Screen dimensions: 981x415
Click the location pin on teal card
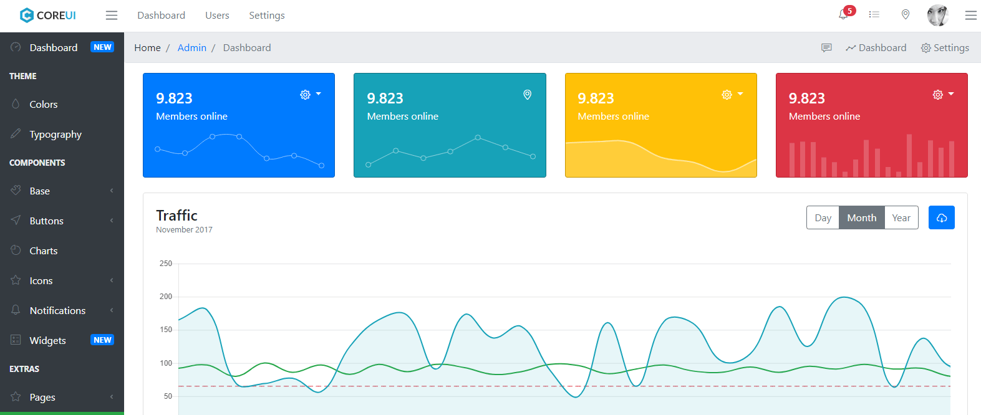(527, 95)
